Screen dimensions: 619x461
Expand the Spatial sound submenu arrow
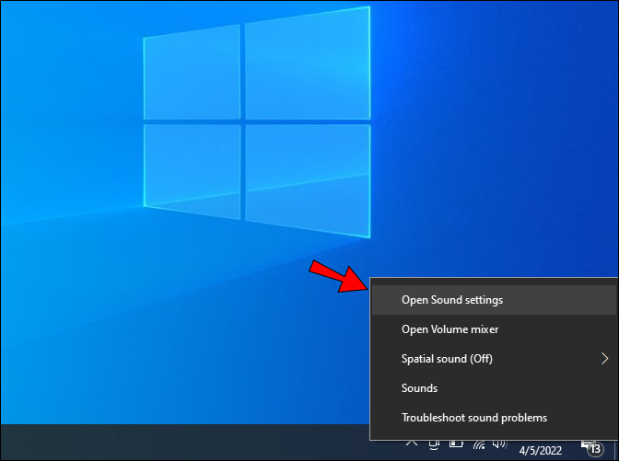point(604,359)
